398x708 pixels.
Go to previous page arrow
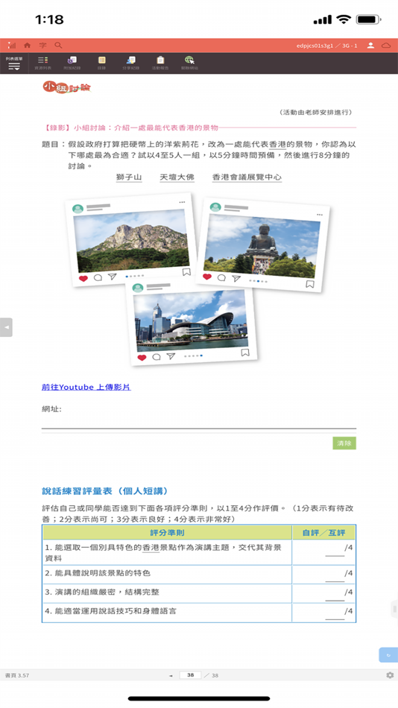171,675
